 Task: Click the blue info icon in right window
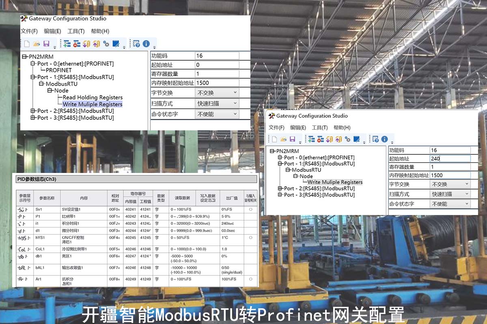coord(384,139)
